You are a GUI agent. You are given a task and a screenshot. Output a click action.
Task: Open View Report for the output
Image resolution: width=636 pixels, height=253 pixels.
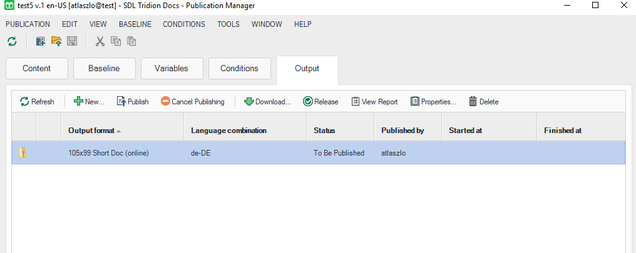coord(374,102)
